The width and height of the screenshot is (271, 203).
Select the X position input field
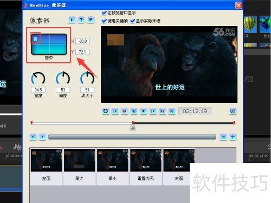point(82,41)
